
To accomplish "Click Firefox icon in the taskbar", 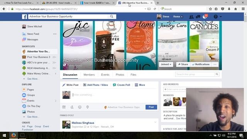I will tap(14, 136).
